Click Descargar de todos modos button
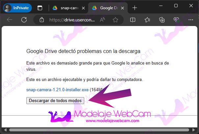 point(55,101)
